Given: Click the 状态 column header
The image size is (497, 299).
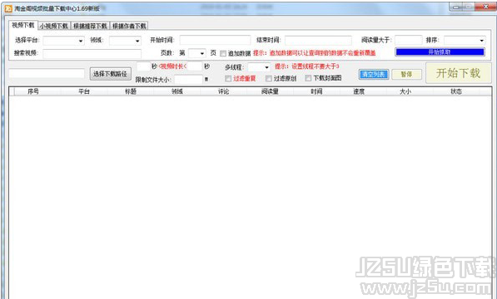Looking at the screenshot, I should pyautogui.click(x=456, y=91).
